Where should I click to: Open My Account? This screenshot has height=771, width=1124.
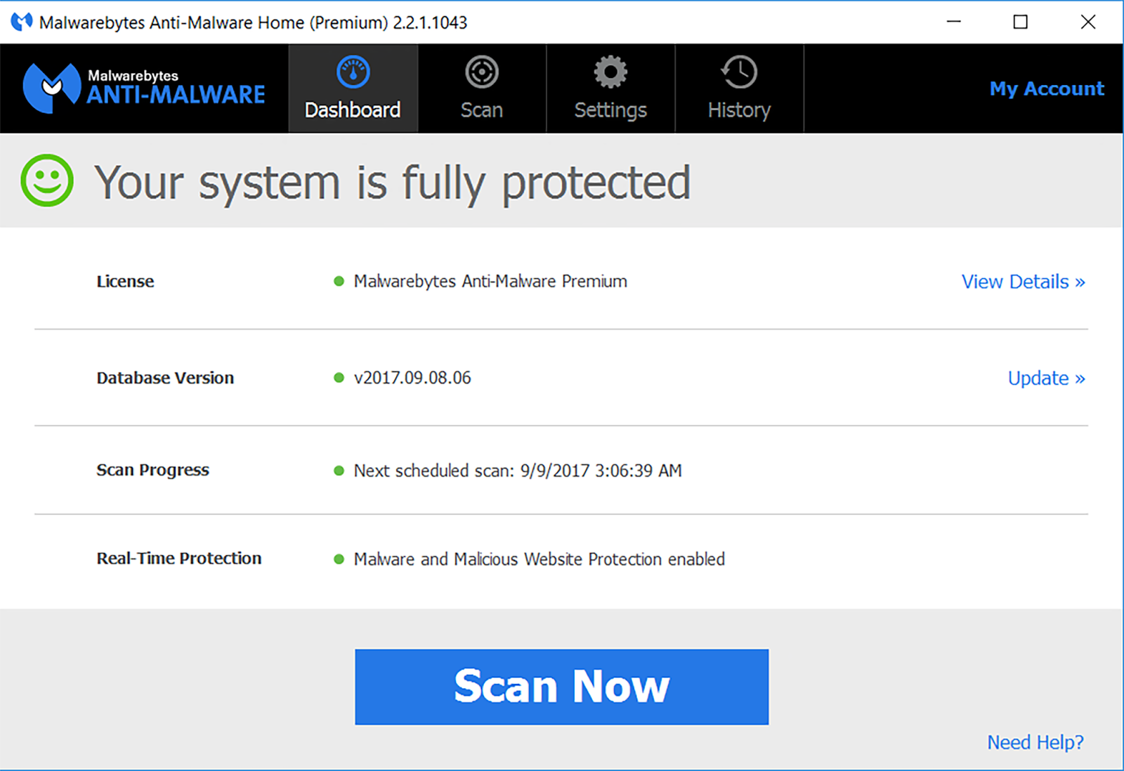point(1046,88)
